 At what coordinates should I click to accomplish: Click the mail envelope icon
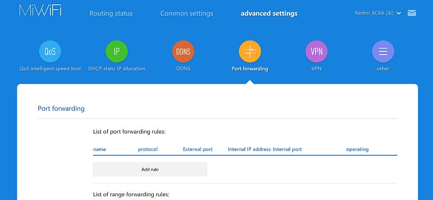click(412, 13)
